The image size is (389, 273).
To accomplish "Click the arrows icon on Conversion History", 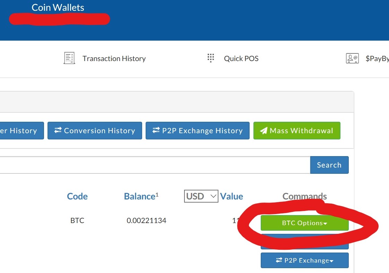I will tap(58, 130).
